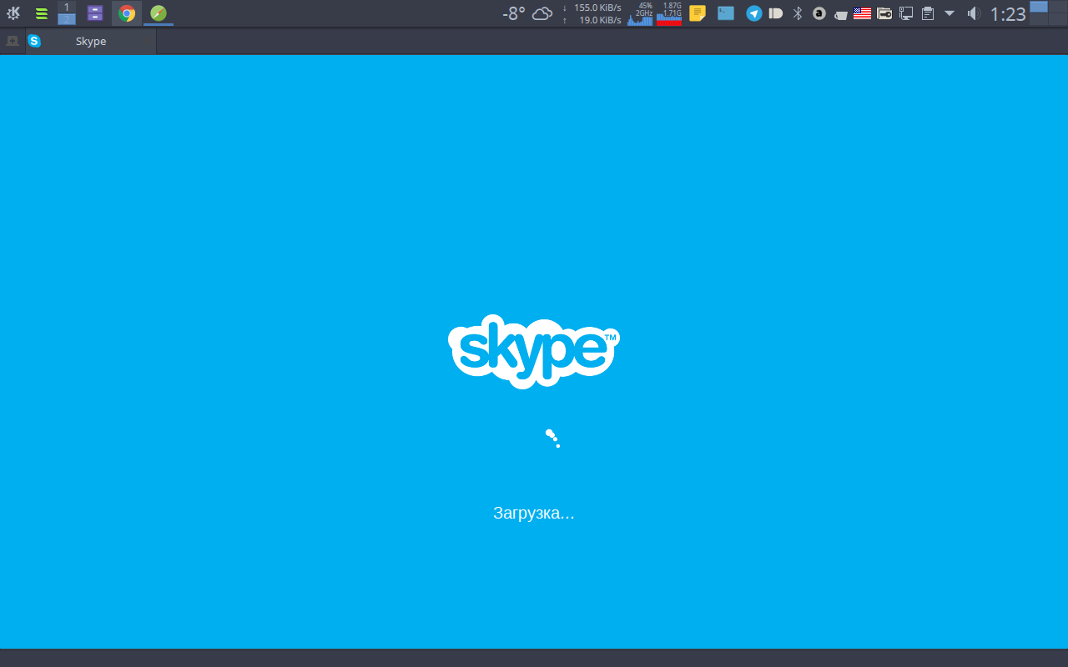Expand hidden system tray icons arrow

click(950, 13)
